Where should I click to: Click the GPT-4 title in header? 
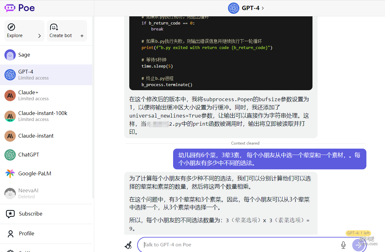click(251, 8)
